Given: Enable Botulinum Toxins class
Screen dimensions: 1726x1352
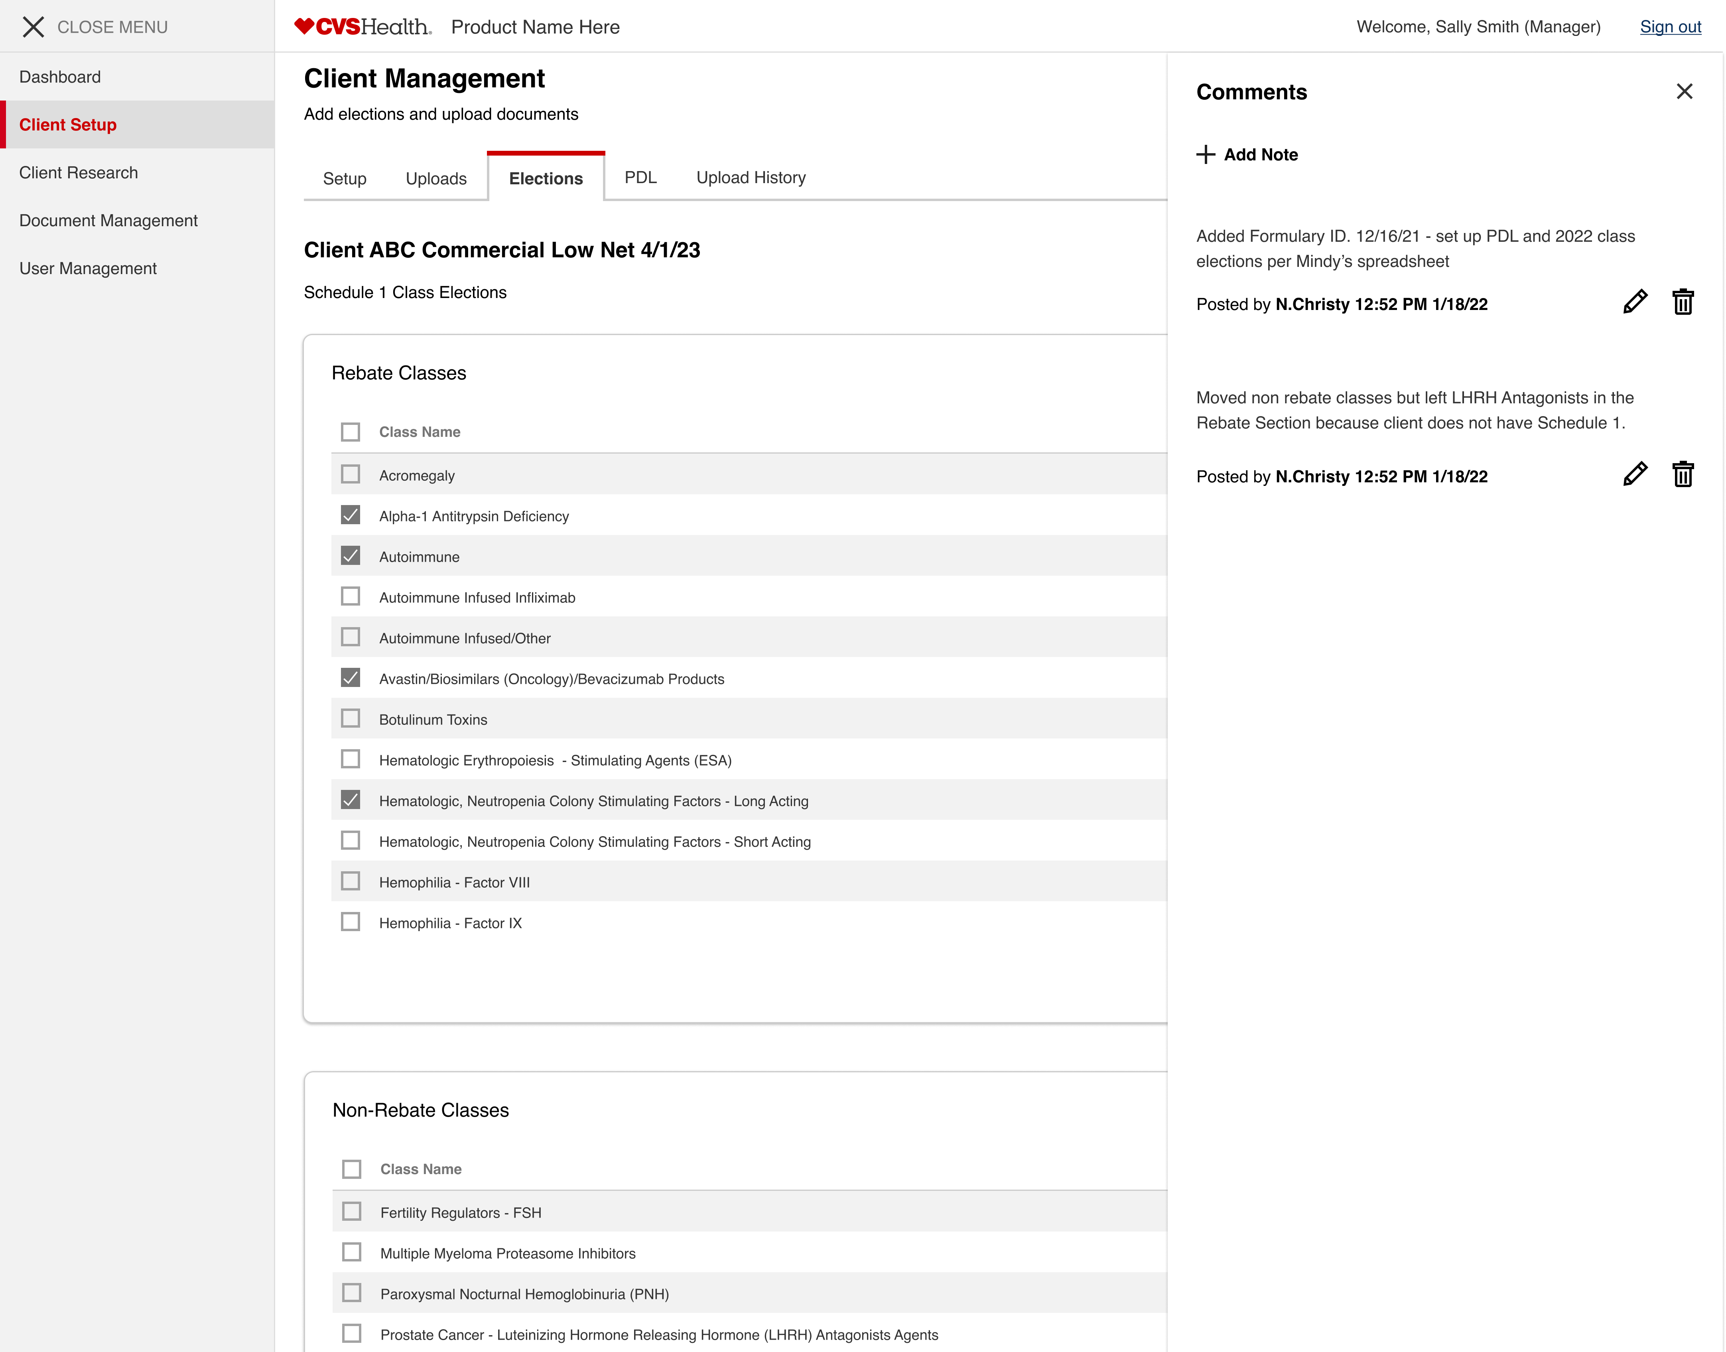Looking at the screenshot, I should click(351, 718).
